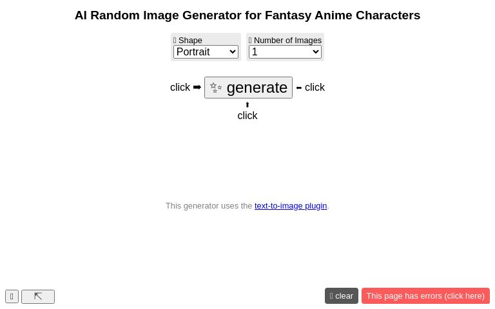Click the left-pointing arrow right of generate
This screenshot has height=309, width=495.
(299, 88)
